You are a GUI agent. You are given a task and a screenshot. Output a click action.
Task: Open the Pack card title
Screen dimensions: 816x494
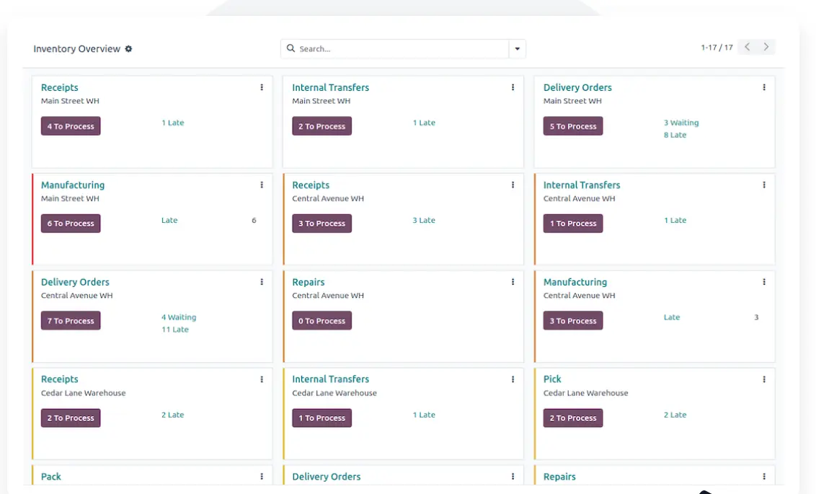pos(51,476)
